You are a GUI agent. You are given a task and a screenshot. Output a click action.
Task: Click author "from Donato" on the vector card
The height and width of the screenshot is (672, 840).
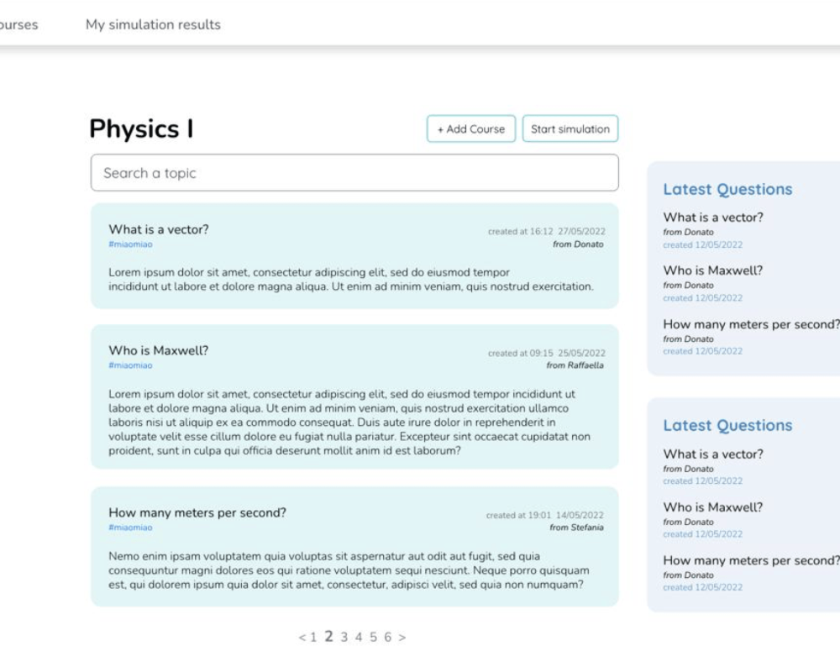[578, 244]
